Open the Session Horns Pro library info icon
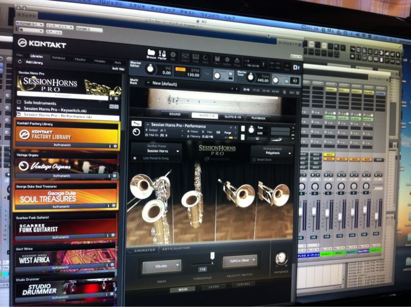 click(x=111, y=98)
